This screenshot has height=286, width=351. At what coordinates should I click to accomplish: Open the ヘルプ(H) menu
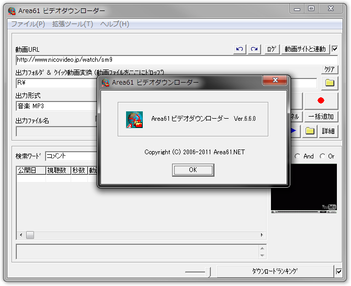pyautogui.click(x=115, y=24)
